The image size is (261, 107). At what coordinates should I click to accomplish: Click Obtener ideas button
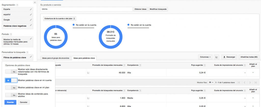140,9
